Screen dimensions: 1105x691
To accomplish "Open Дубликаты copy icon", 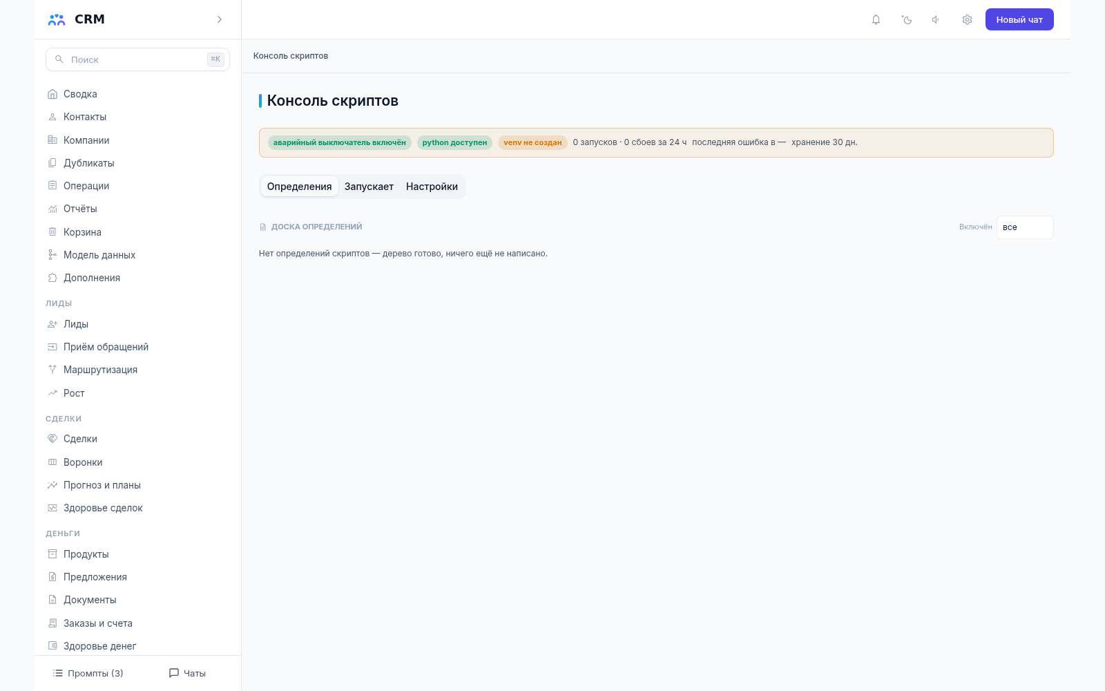I will (52, 163).
